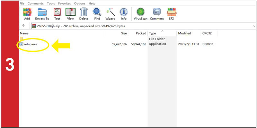Go up one folder level arrow

(x=23, y=26)
